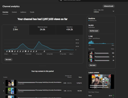
Task: Switch to the Overview tab
Action: point(5,12)
